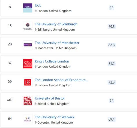Click the UCL purple logo
Image resolution: width=137 pixels, height=128 pixels.
tap(28, 8)
